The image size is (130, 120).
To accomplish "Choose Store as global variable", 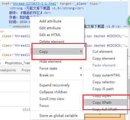I will point(58,115).
